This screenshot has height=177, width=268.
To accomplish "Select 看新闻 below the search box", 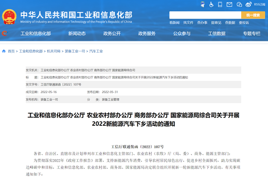I will 174,22.
